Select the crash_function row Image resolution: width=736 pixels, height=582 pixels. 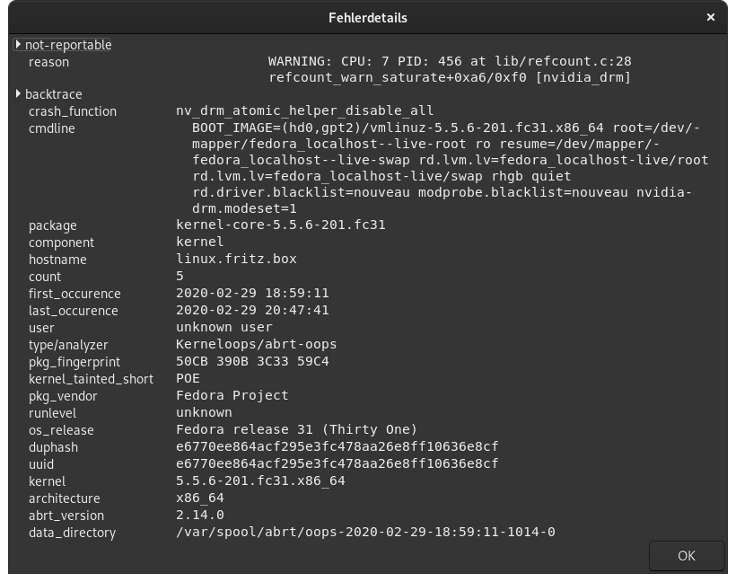(368, 110)
